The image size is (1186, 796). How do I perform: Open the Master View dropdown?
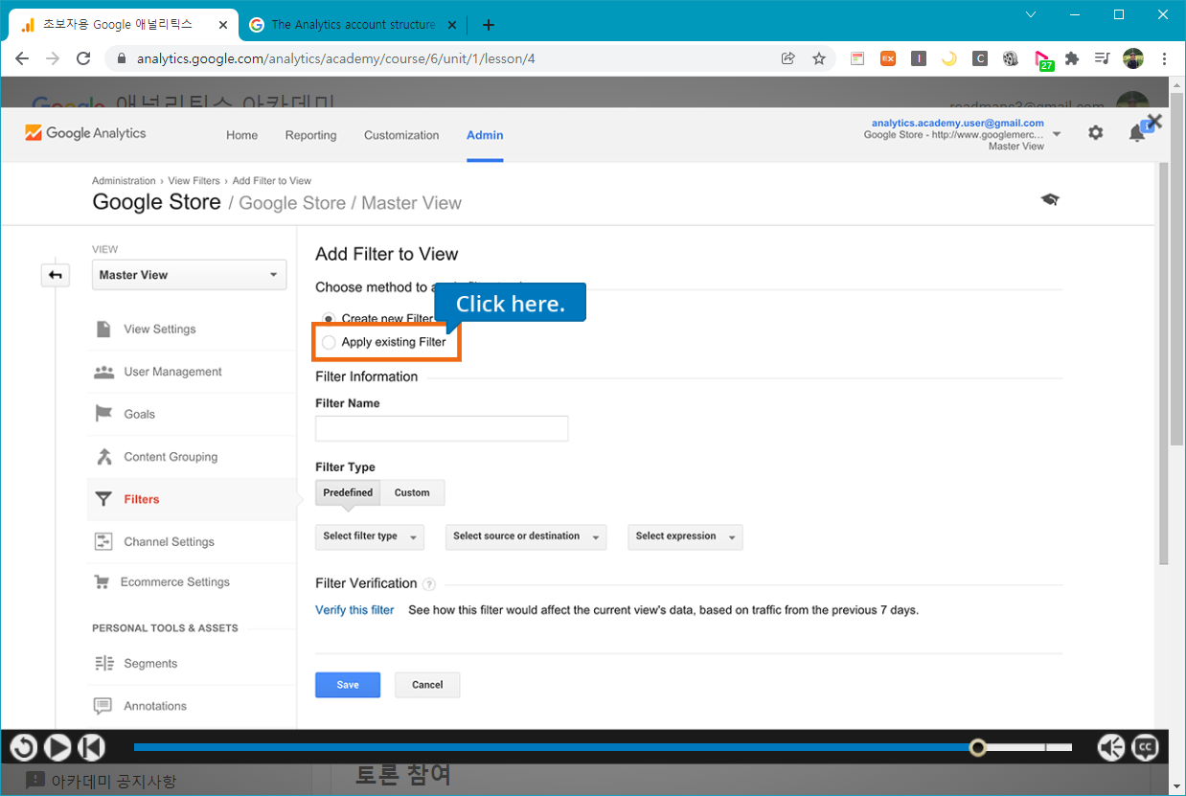coord(190,275)
